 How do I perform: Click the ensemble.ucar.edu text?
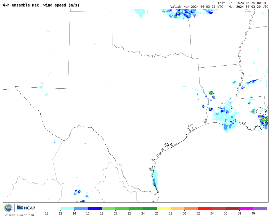(20, 215)
